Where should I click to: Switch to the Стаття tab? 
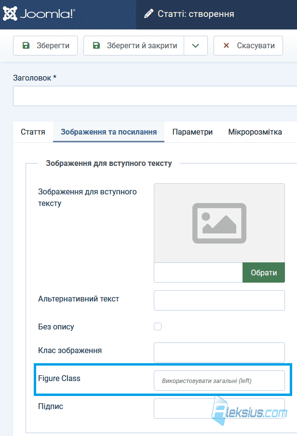(x=33, y=132)
